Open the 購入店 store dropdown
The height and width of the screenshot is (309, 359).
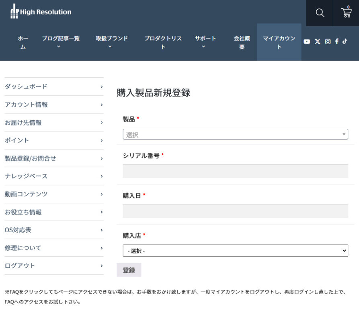235,251
